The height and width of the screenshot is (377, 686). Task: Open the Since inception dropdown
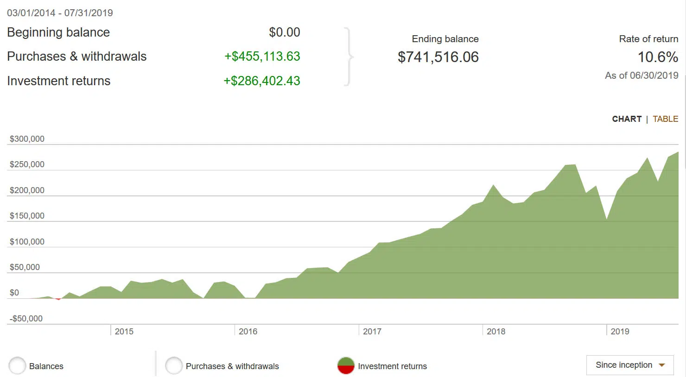point(629,365)
